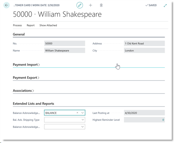The image size is (174, 143).
Task: Click the Name field label
Action: [x=16, y=51]
